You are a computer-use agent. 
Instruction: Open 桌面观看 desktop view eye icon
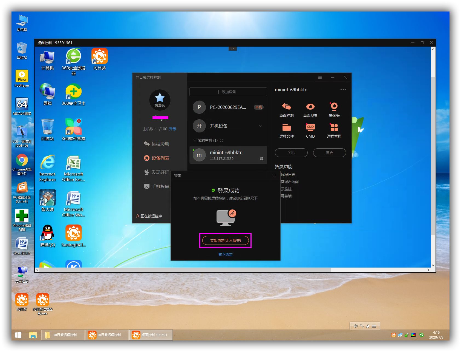(310, 107)
